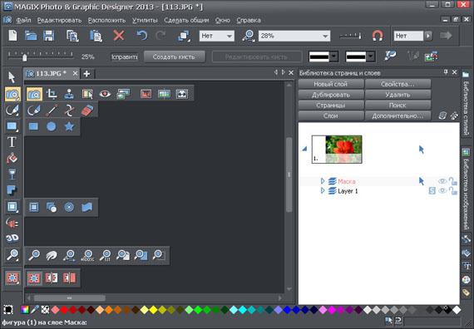Select the Selector arrow tool
Viewport: 474px width, 329px height.
12,77
